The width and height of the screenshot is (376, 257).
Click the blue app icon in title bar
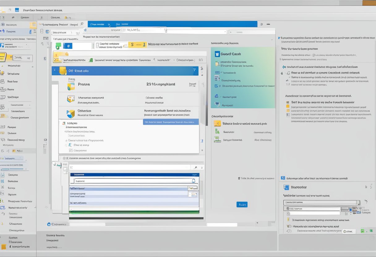coord(17,10)
